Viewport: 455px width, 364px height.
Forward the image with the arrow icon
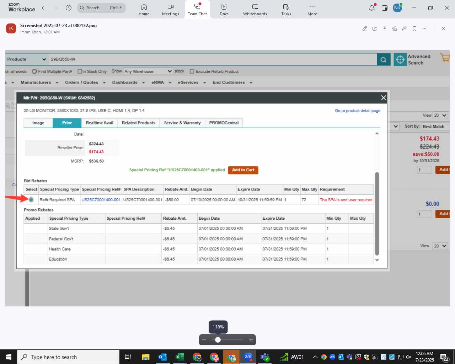coord(405,28)
